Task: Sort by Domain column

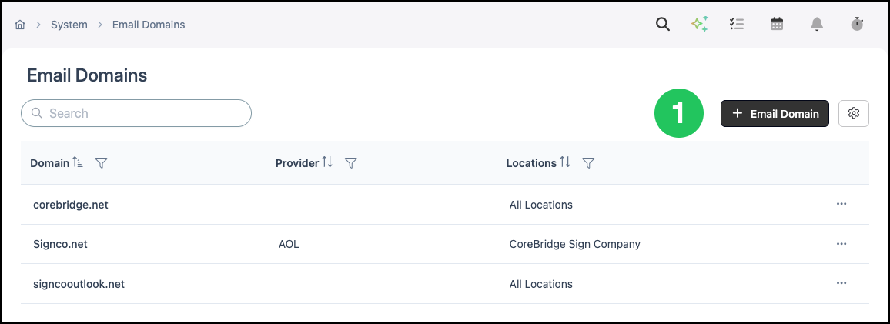Action: [79, 163]
